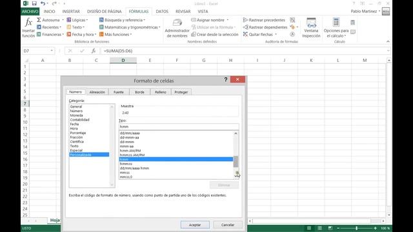
Task: Open the Recientes functions icon
Action: pyautogui.click(x=39, y=27)
